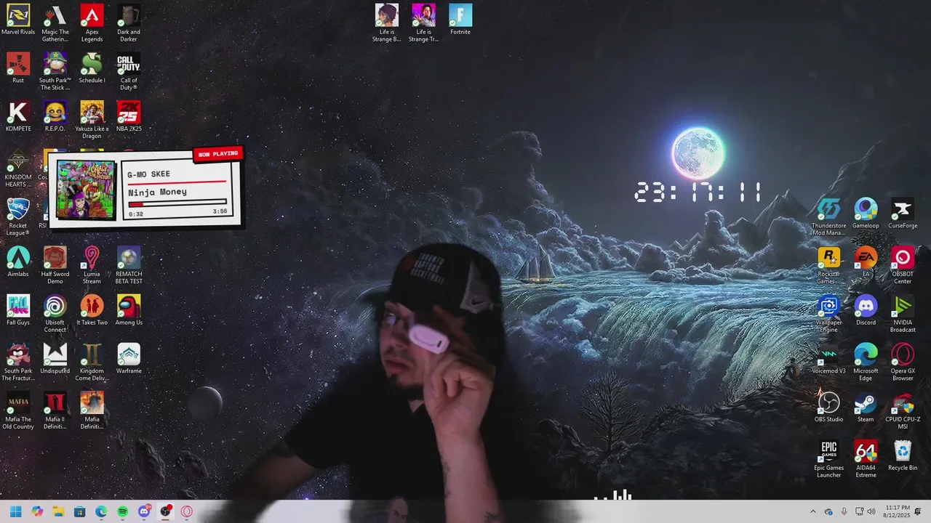Image resolution: width=931 pixels, height=523 pixels.
Task: Click the tray microphone icon
Action: pos(844,511)
